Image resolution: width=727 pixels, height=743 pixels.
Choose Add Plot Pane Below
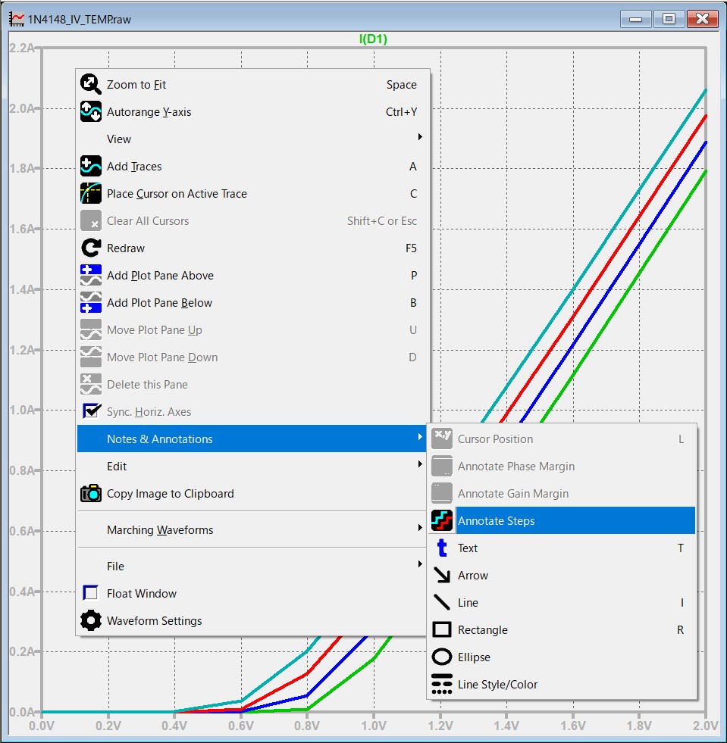(160, 303)
